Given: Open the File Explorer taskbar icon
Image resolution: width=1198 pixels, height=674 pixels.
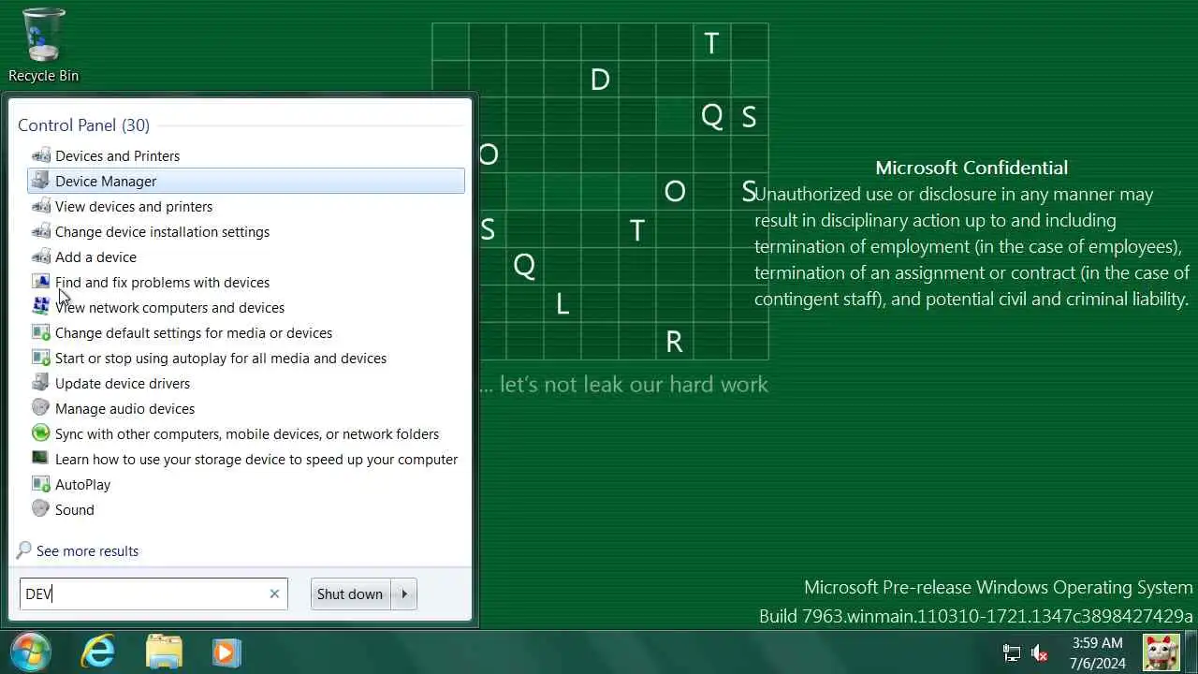Looking at the screenshot, I should [x=164, y=652].
